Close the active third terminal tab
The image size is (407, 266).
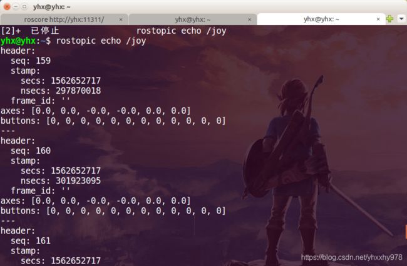point(378,19)
